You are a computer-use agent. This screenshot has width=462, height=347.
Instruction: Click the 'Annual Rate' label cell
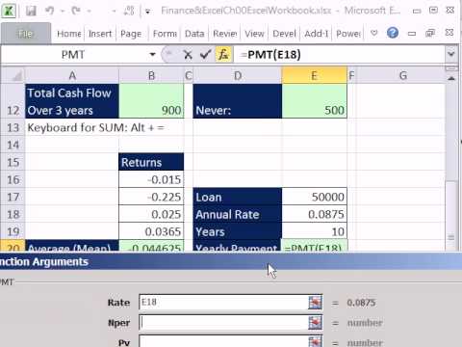click(x=238, y=214)
